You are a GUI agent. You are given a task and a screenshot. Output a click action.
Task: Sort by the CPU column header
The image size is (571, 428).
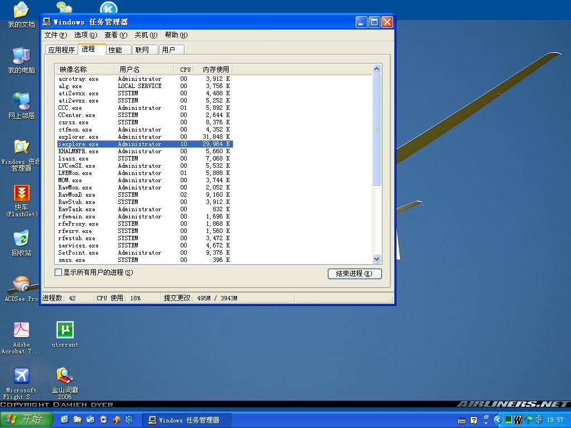(183, 69)
